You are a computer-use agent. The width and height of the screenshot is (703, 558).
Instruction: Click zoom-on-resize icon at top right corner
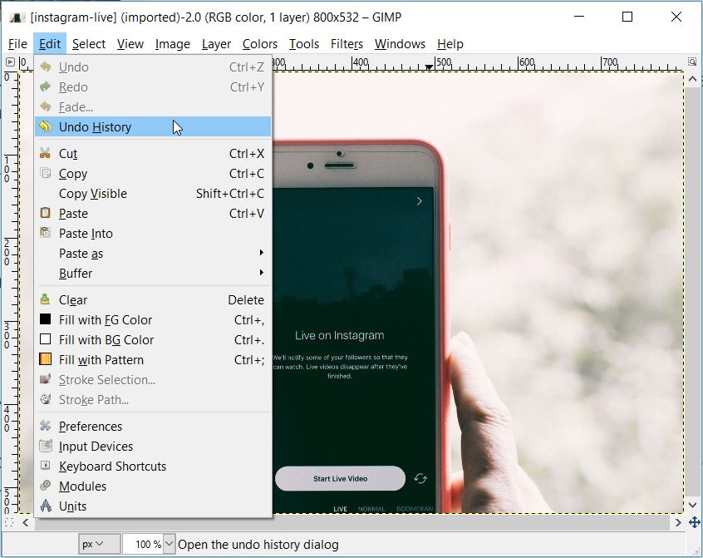692,62
